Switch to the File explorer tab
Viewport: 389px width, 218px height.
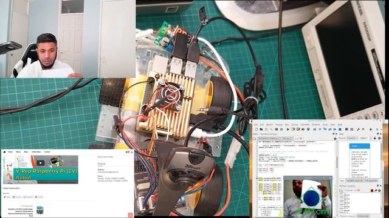coord(371,180)
